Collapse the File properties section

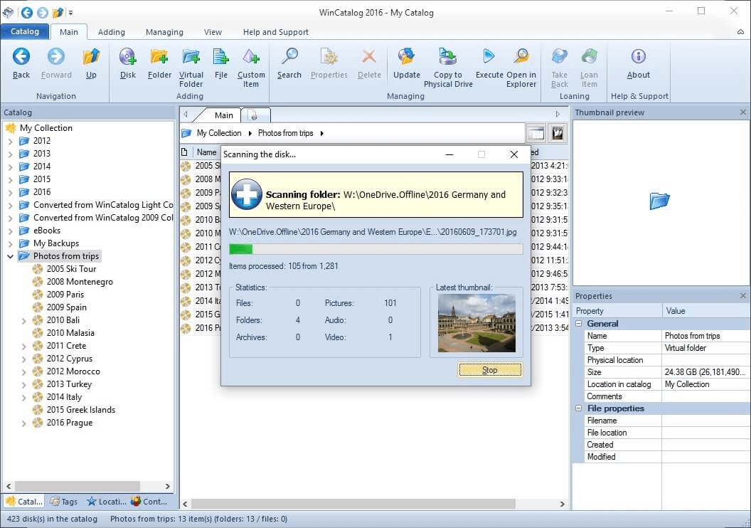[579, 408]
